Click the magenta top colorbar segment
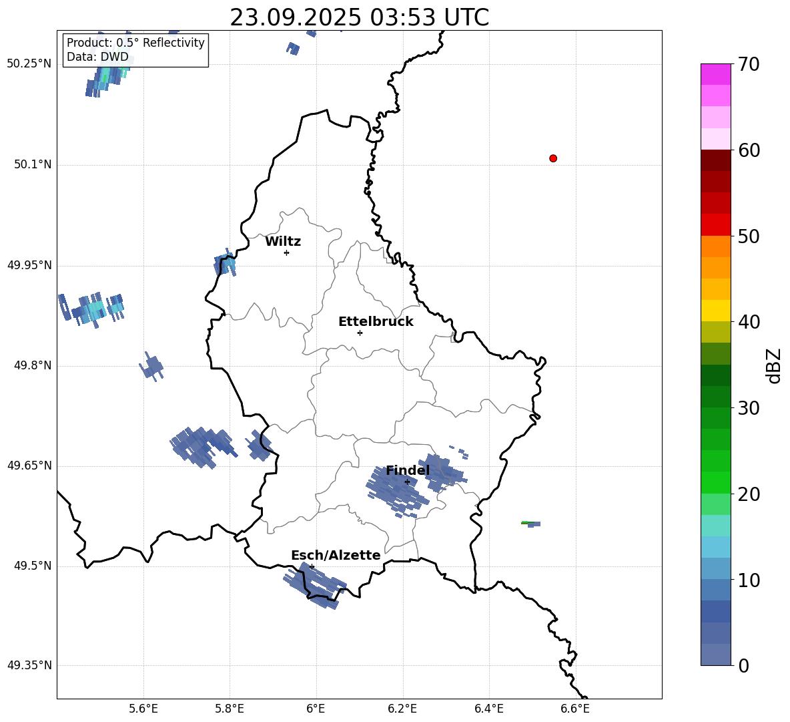 click(x=715, y=75)
